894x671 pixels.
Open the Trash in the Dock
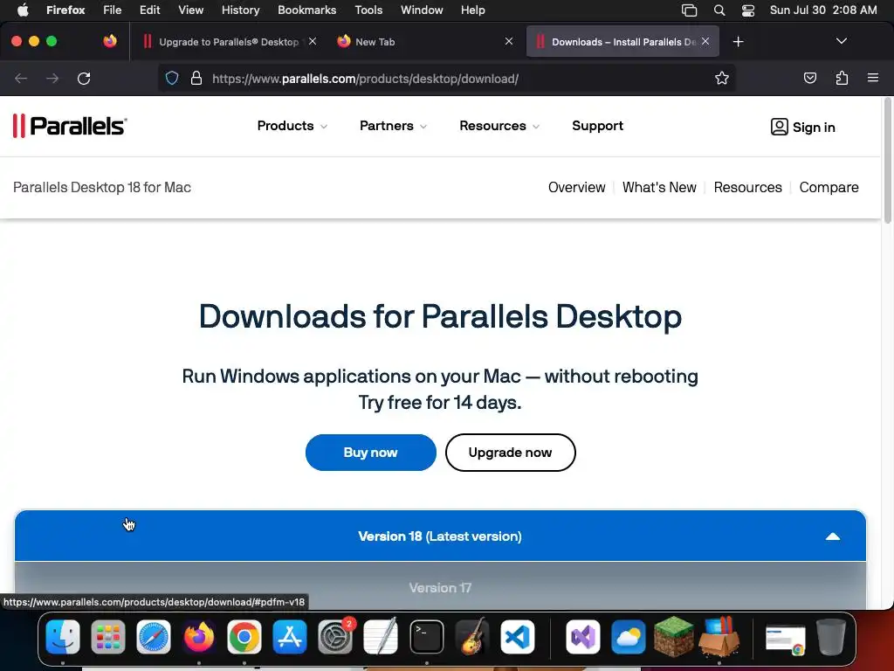(x=831, y=637)
